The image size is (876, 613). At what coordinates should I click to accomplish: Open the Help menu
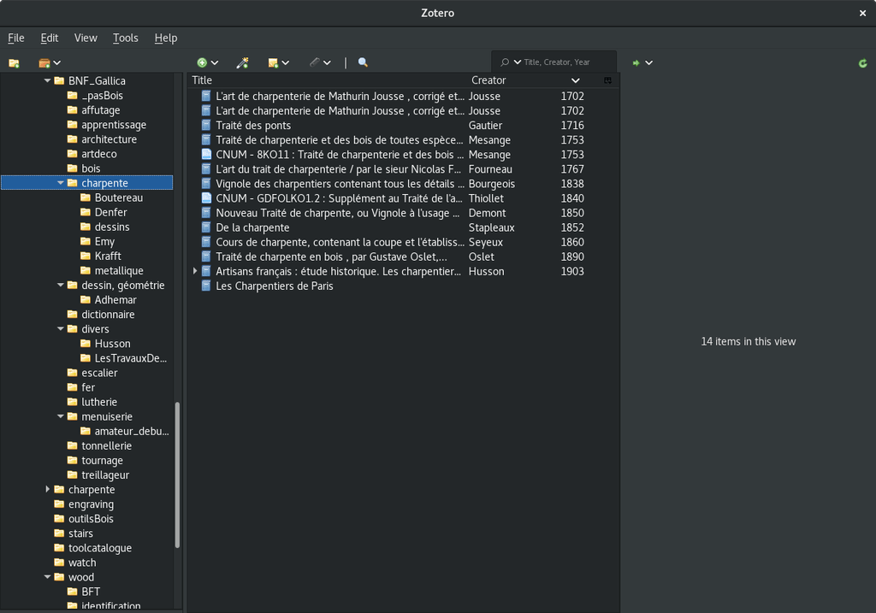165,38
